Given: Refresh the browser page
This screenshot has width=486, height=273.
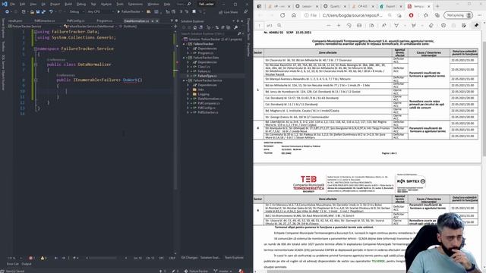Looking at the screenshot, I should [282, 15].
